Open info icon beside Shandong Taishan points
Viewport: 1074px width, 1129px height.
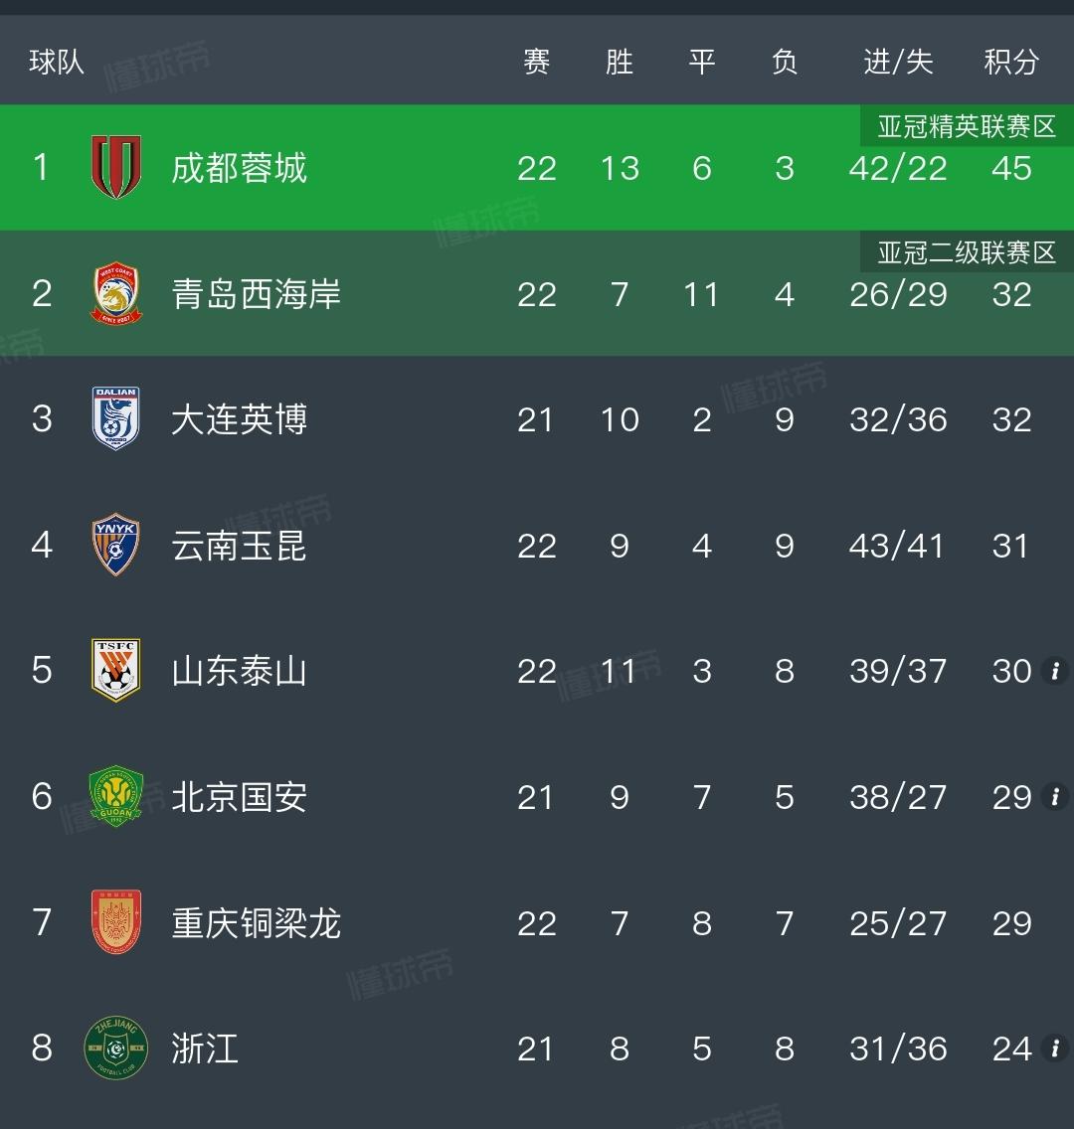1055,671
